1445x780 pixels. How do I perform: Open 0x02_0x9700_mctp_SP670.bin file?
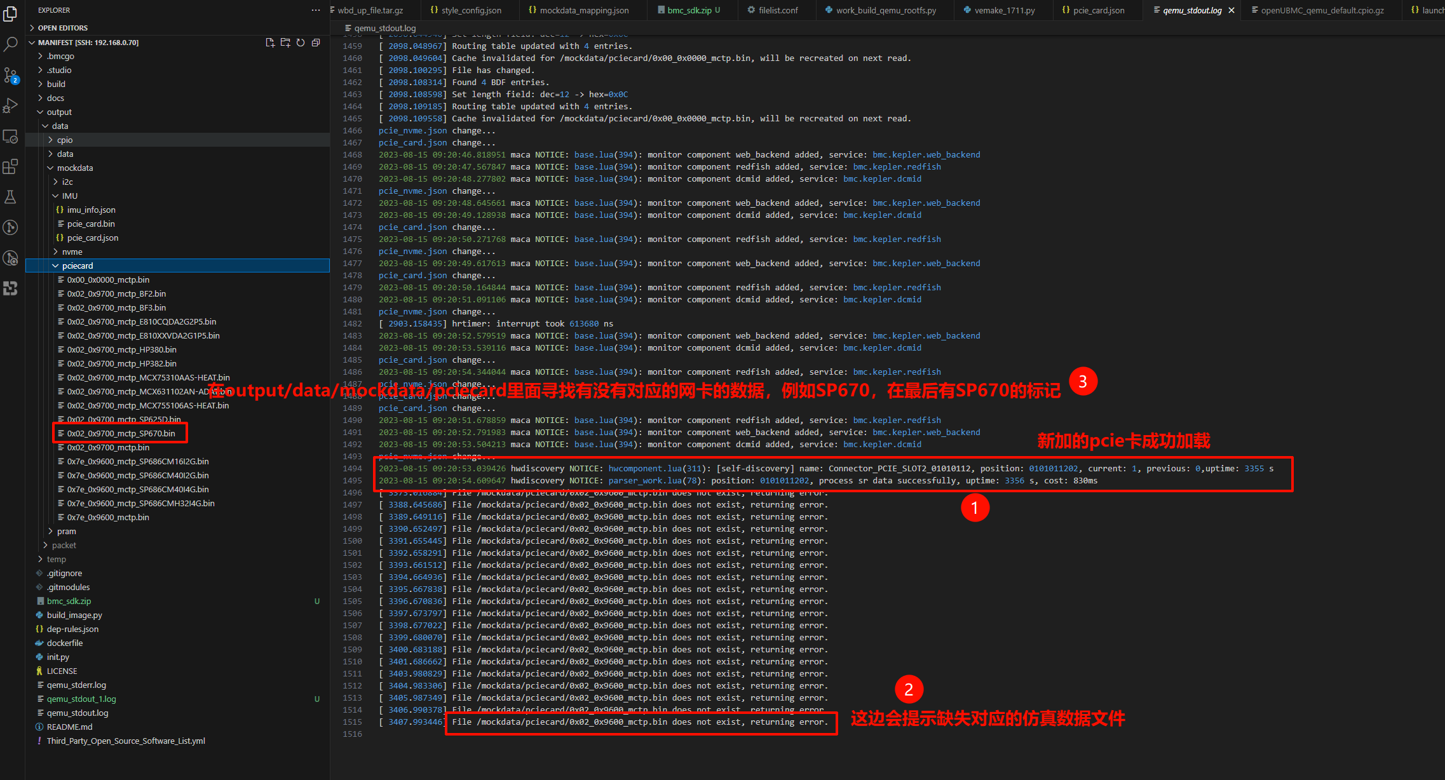(121, 433)
